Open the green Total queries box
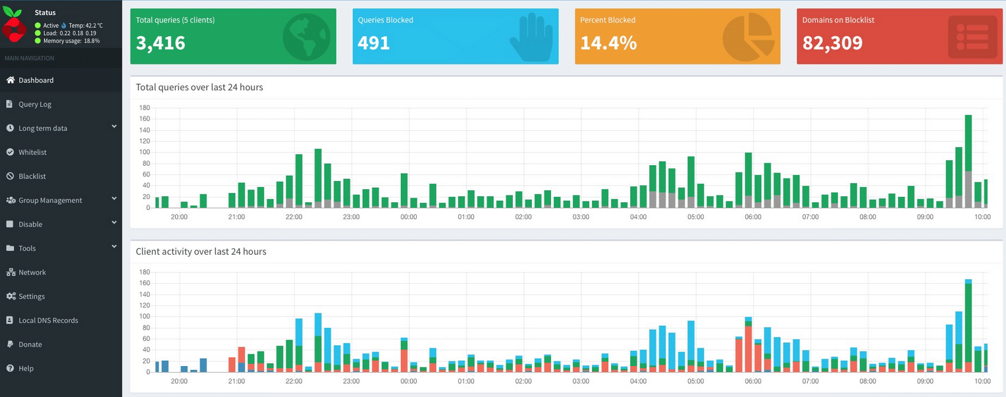 point(233,36)
